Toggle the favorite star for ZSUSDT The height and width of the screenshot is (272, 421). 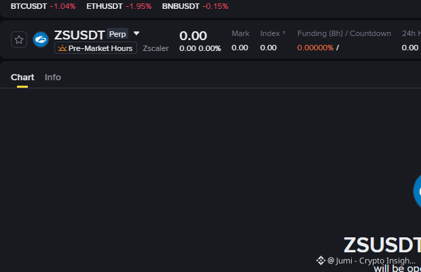tap(19, 39)
